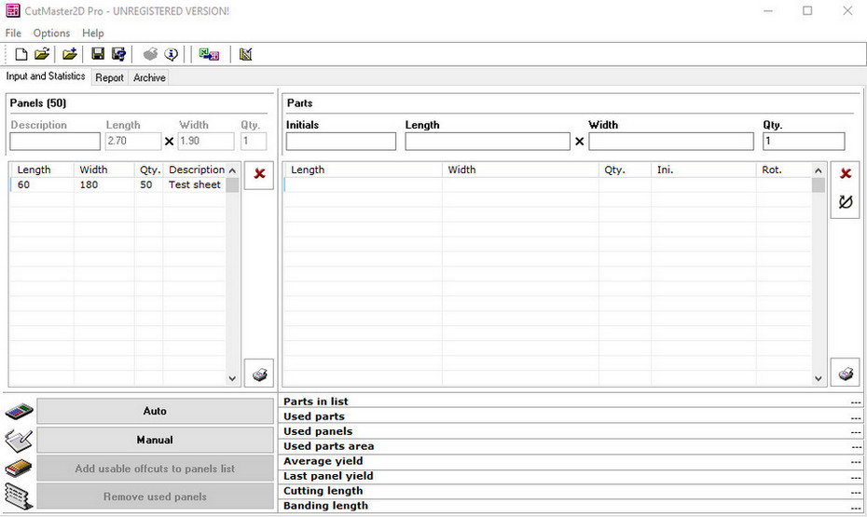Click the New document toolbar icon

(x=21, y=55)
